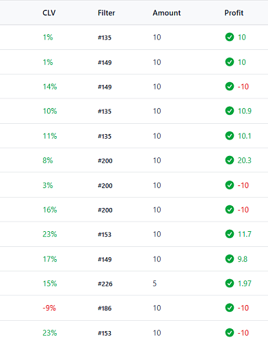Image resolution: width=268 pixels, height=342 pixels.
Task: Select the amount 5 cell
Action: point(155,283)
